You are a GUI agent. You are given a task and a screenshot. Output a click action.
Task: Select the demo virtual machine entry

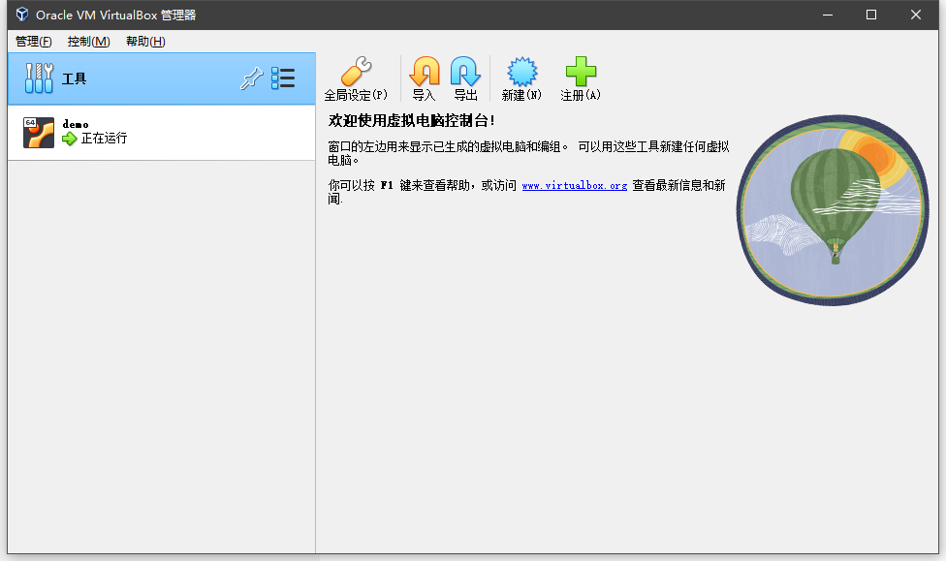pyautogui.click(x=162, y=133)
